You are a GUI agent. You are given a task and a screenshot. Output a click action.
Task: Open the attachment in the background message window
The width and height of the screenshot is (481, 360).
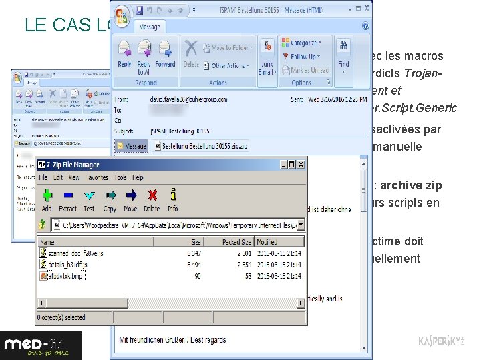click(57, 143)
